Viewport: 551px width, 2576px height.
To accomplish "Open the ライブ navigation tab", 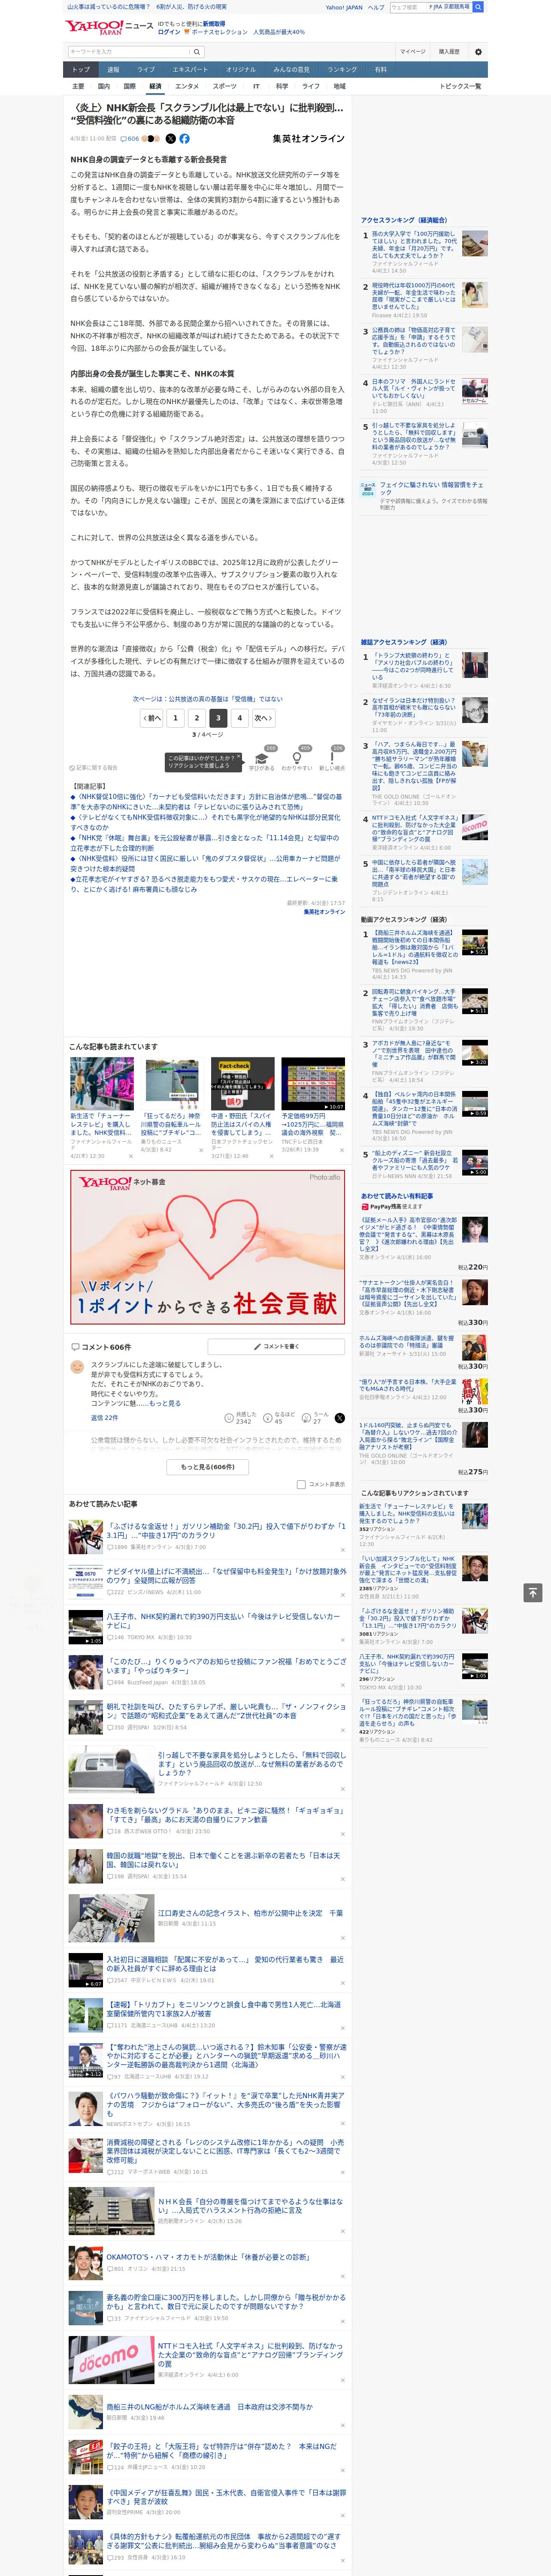I will tap(146, 70).
